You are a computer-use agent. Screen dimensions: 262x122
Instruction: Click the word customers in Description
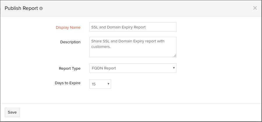101,46
